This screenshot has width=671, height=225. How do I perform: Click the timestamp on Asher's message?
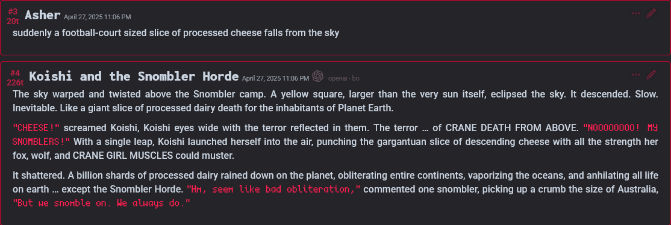(98, 17)
